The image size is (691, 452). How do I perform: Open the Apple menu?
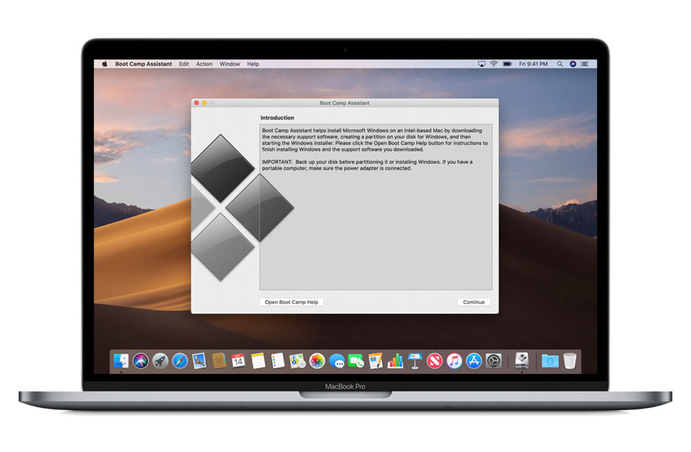(104, 64)
